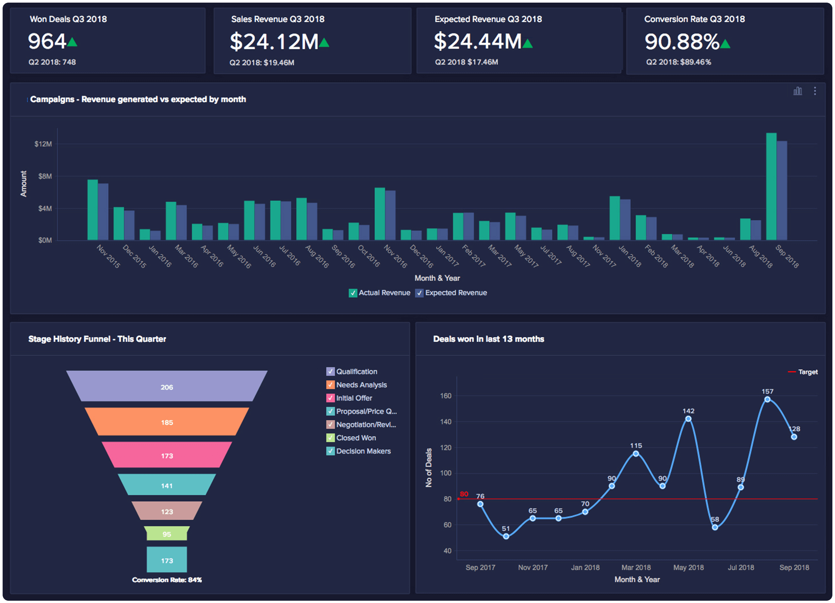Uncheck the Qualification funnel legend checkbox

click(x=330, y=371)
